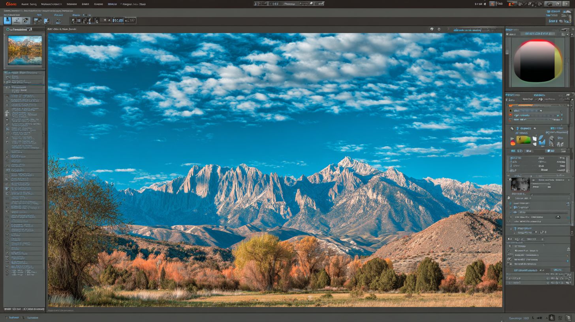Viewport: 575px width, 322px height.
Task: Click the red app logo in menu bar
Action: point(11,4)
